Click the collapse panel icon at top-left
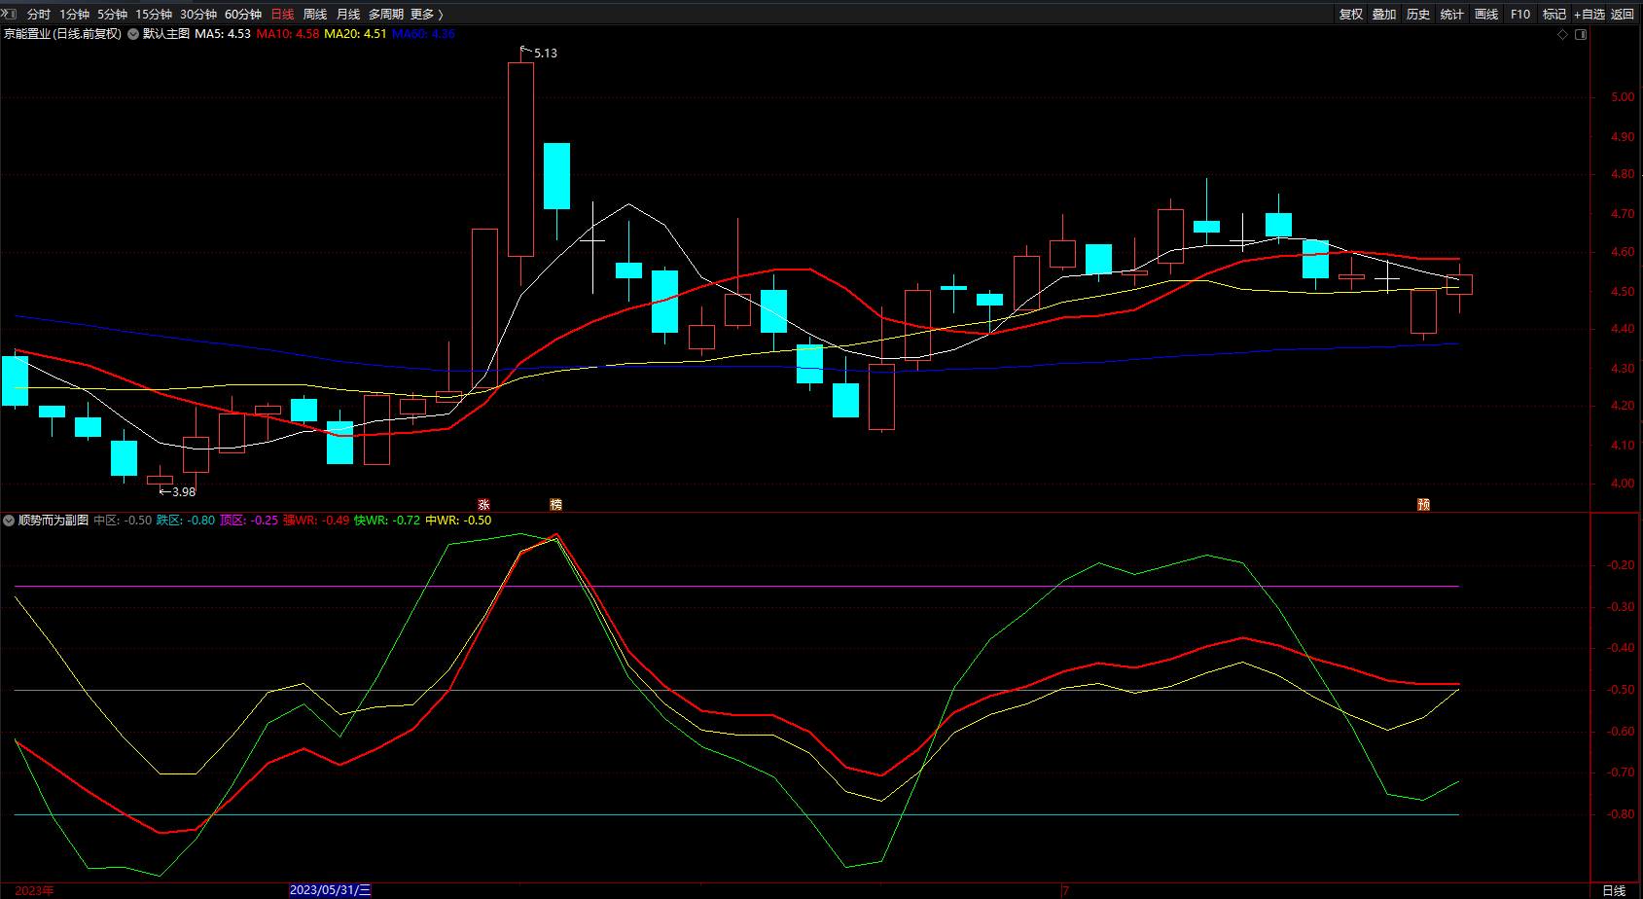Image resolution: width=1643 pixels, height=899 pixels. point(9,14)
